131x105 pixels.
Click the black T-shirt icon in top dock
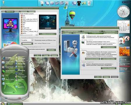tap(79, 3)
